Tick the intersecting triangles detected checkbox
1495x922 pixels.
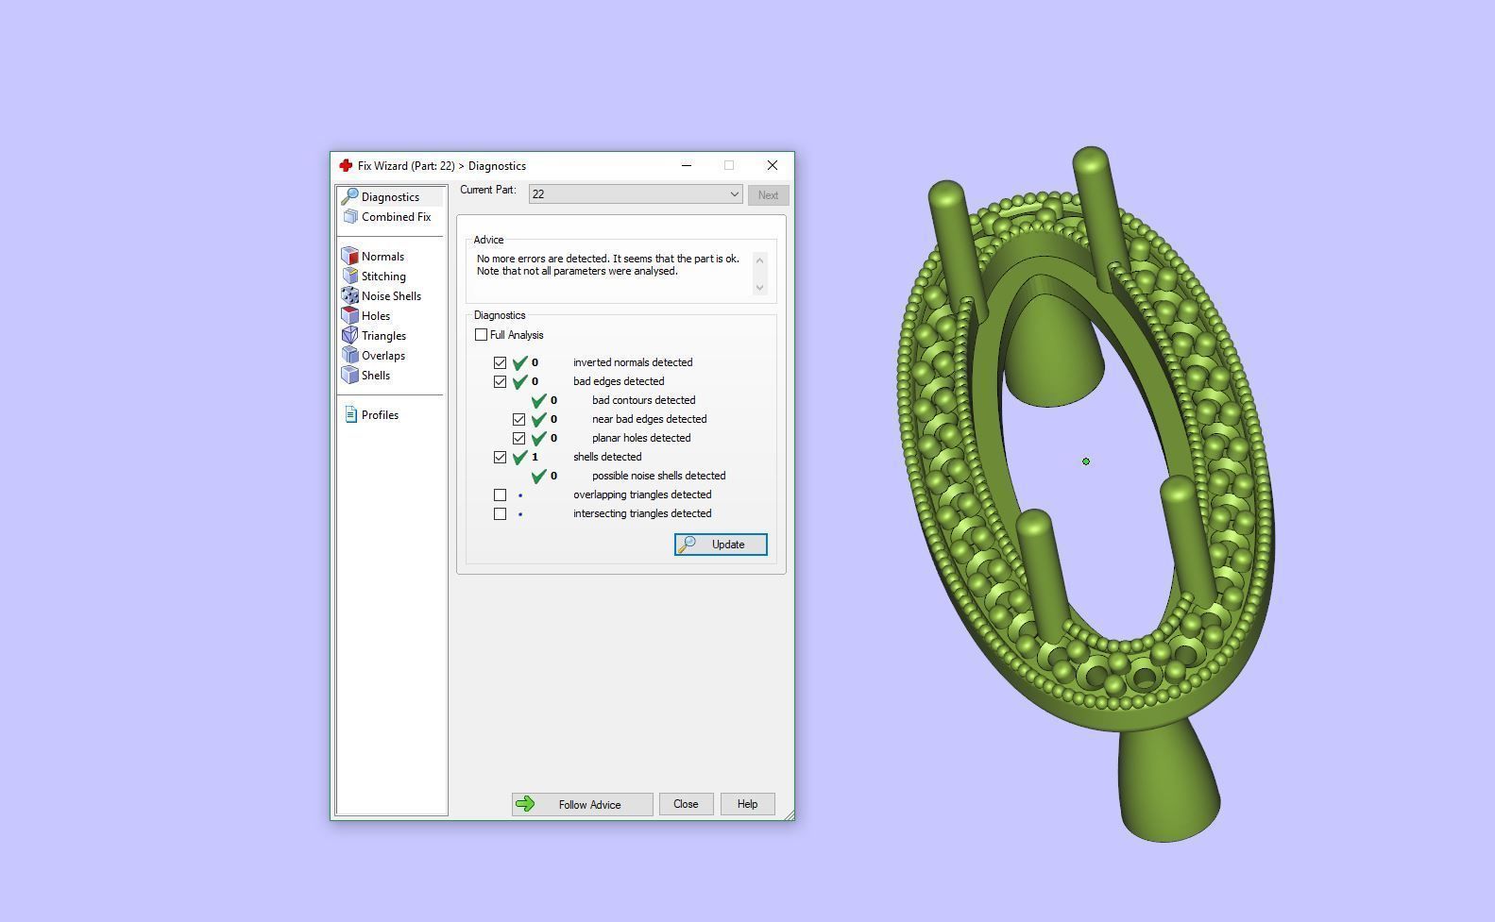[501, 513]
